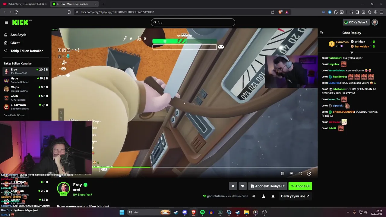The height and width of the screenshot is (217, 386).
Task: Open Spotify from the taskbar
Action: pos(202,212)
